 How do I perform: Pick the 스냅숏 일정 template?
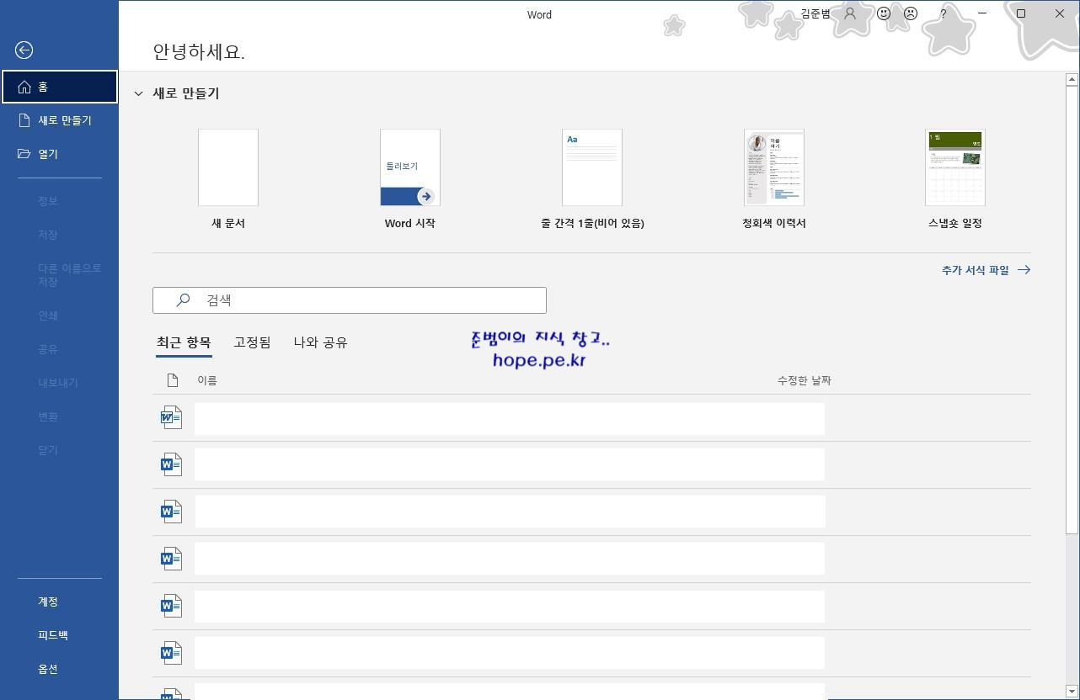(955, 178)
